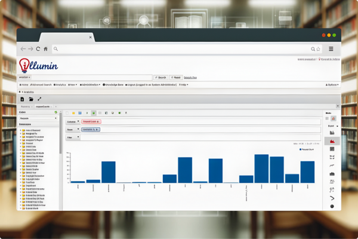The width and height of the screenshot is (358, 239).
Task: Open the Cubes selection dropdown
Action: (x=39, y=118)
